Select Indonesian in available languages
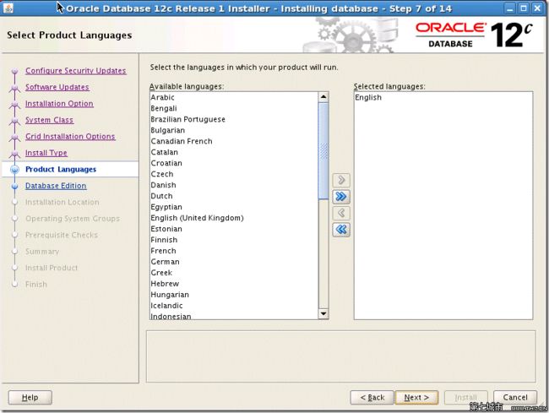 (233, 315)
